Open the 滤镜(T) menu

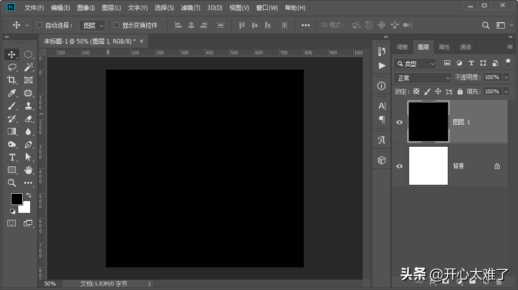coord(190,7)
